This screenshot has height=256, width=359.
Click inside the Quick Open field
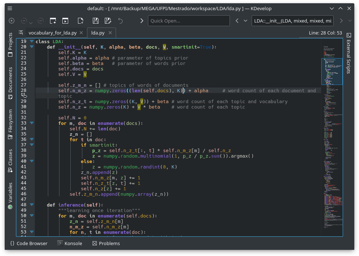[x=189, y=21]
